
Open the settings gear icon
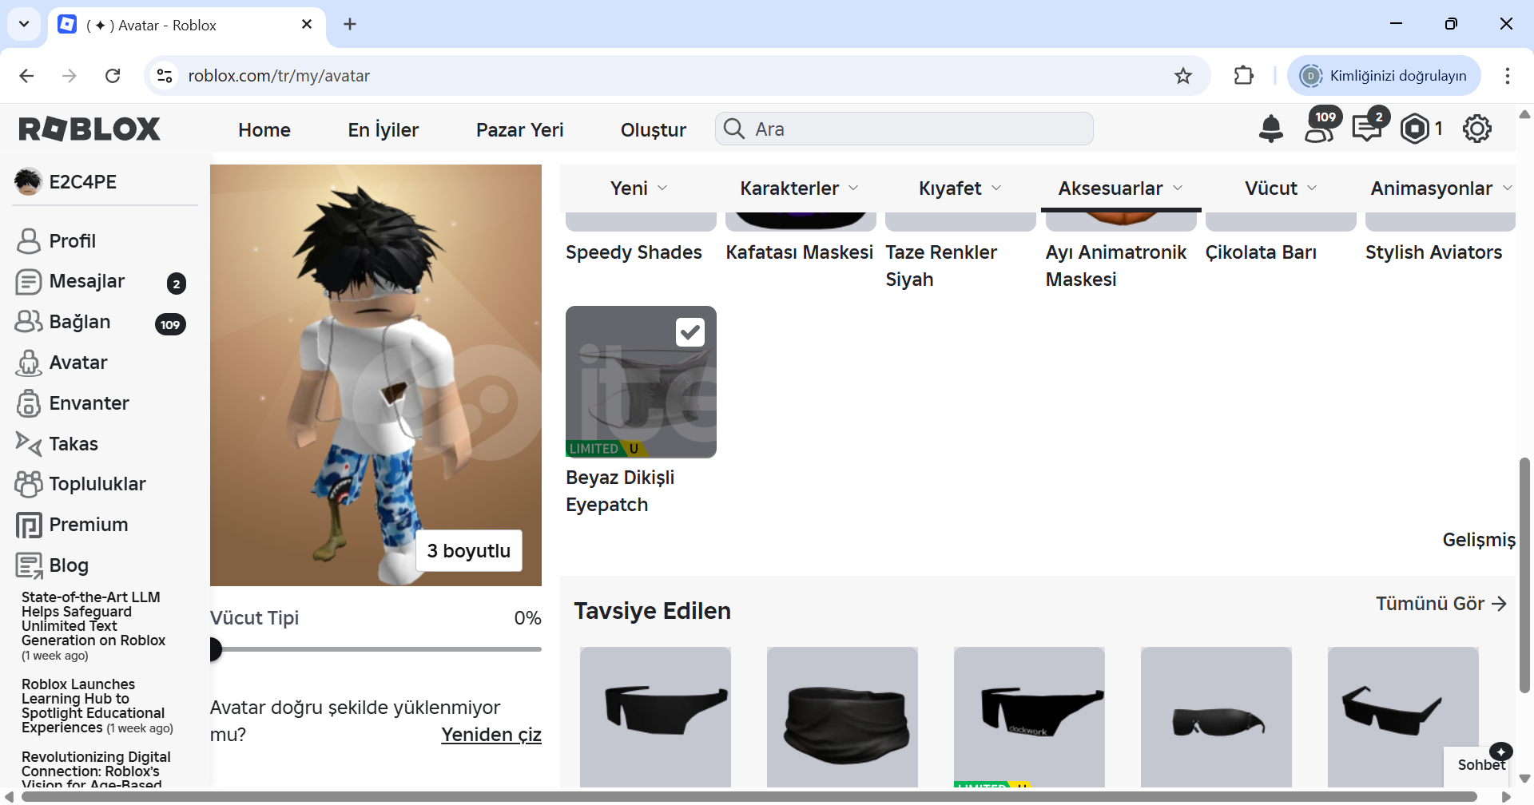1476,129
